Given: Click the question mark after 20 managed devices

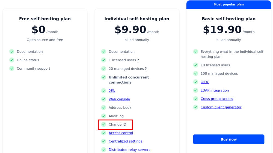Looking at the screenshot, I should click(x=146, y=69).
